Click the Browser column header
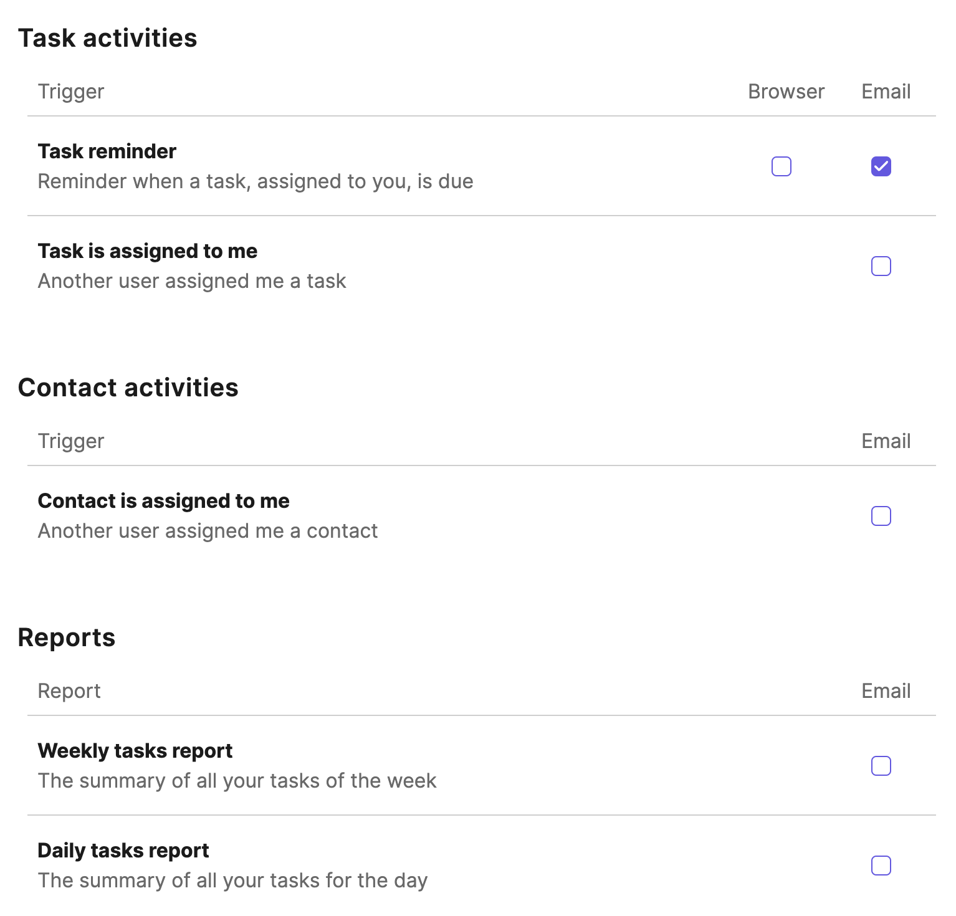 click(x=786, y=92)
